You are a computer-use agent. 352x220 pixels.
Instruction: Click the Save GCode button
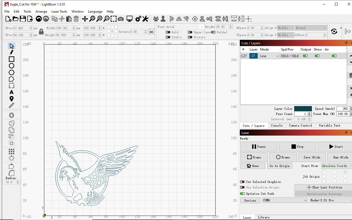[x=312, y=157]
